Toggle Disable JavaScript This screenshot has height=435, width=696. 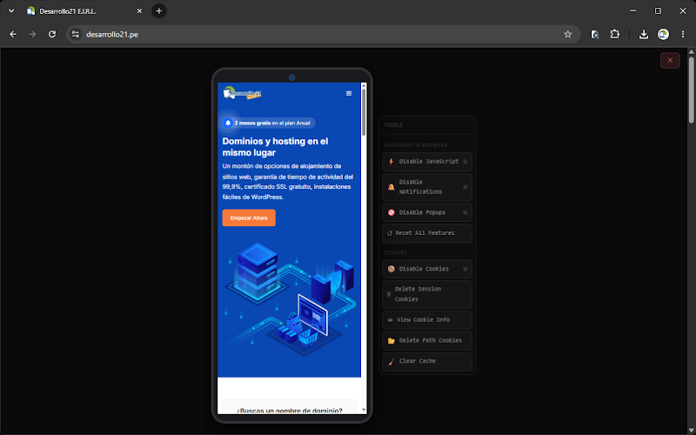coord(427,162)
